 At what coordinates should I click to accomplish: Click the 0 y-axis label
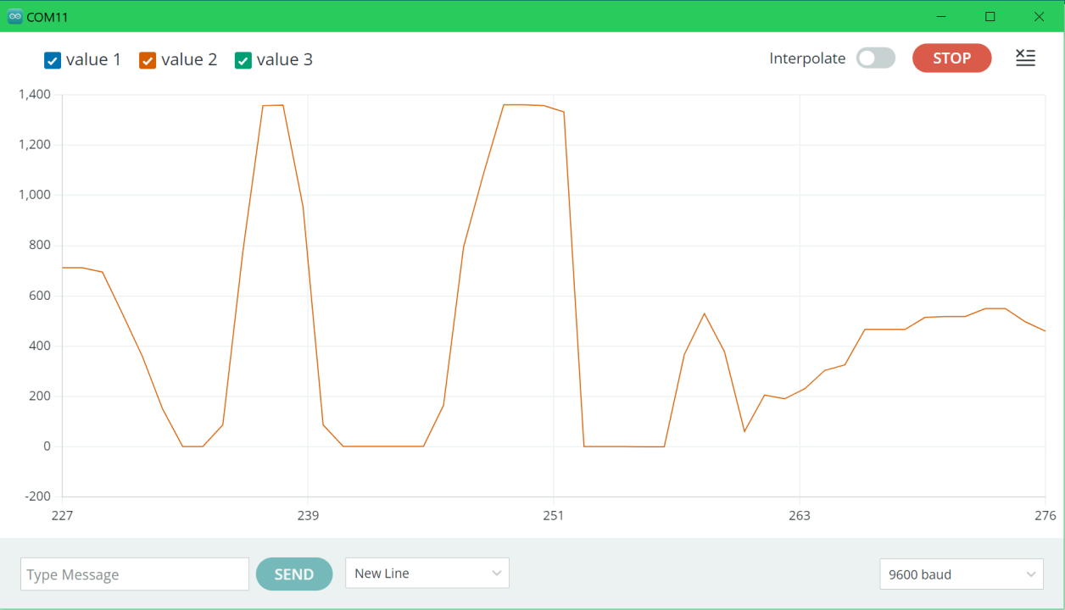tap(47, 446)
